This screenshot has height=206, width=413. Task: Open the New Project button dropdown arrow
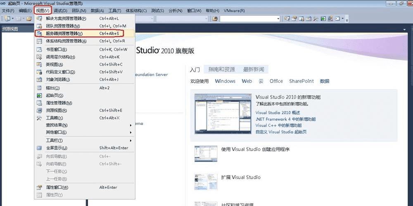[12, 19]
